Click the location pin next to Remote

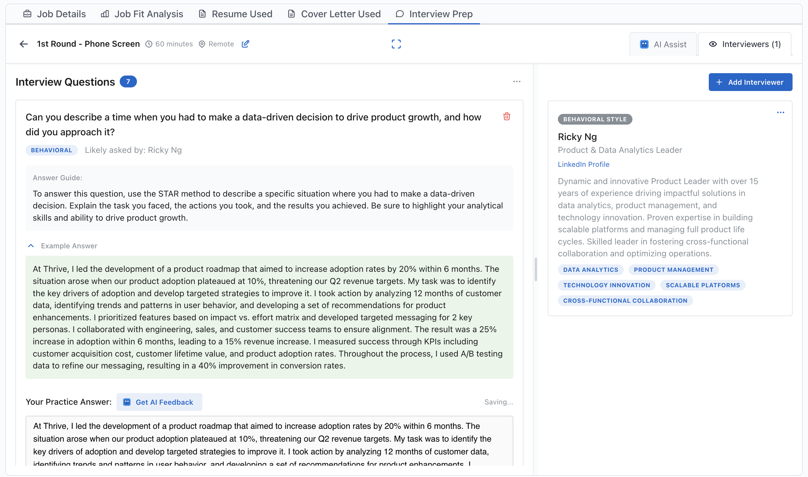tap(202, 44)
